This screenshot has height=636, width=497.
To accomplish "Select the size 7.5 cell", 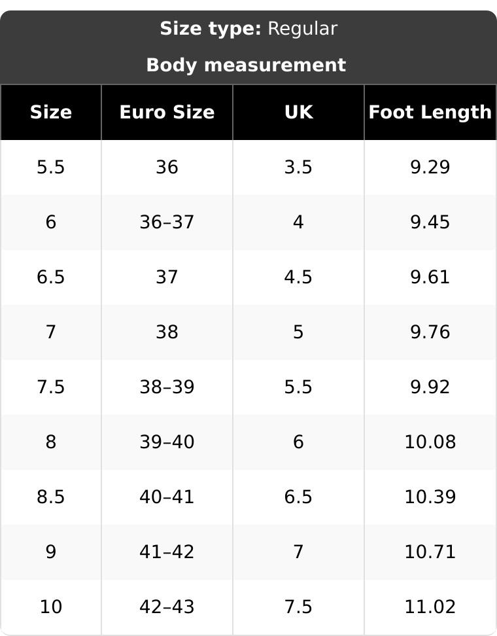I will [50, 387].
